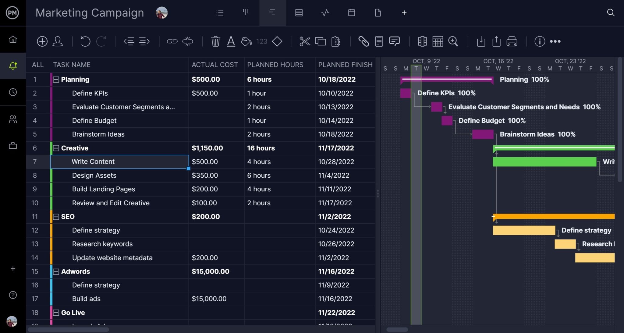Image resolution: width=624 pixels, height=333 pixels.
Task: Open the more options menu
Action: tap(555, 41)
